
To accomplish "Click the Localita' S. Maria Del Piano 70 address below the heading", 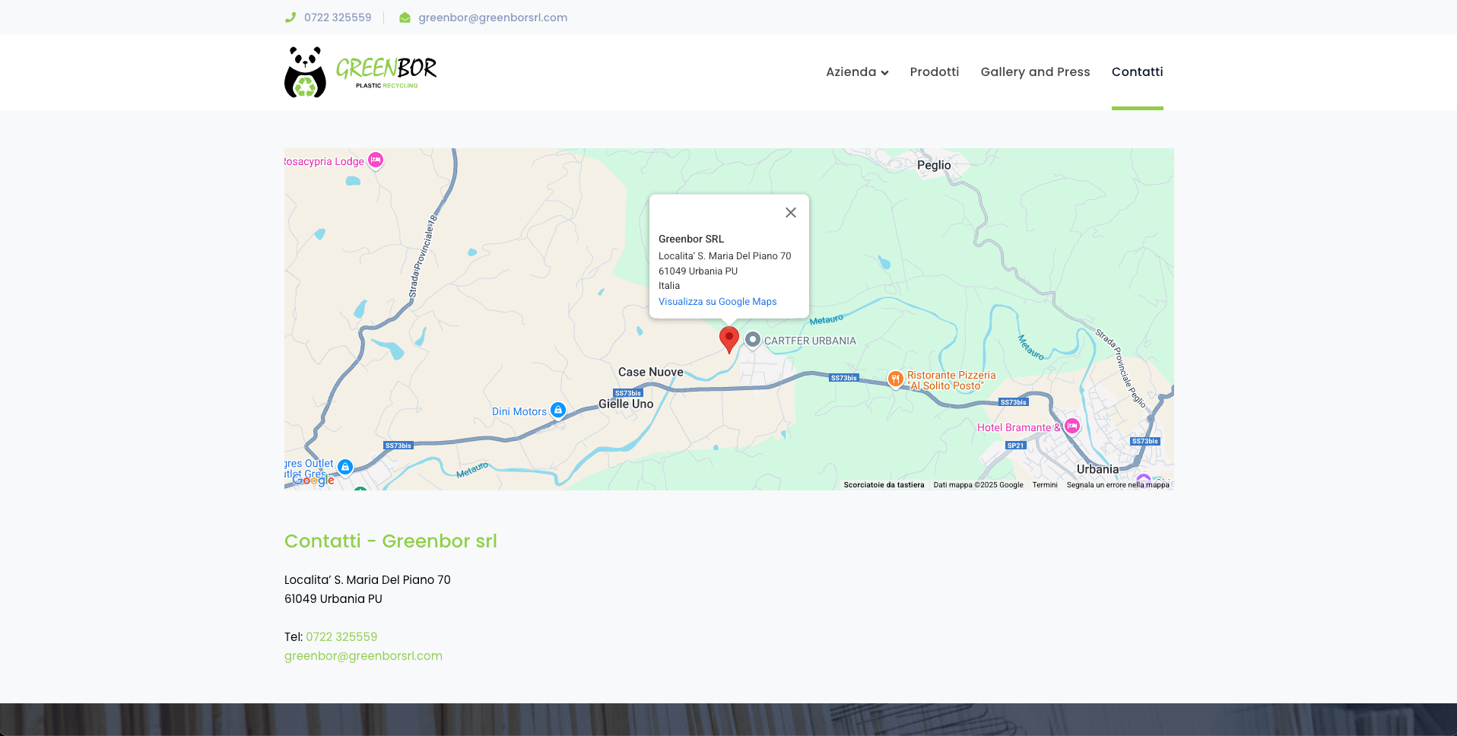I will click(x=367, y=579).
